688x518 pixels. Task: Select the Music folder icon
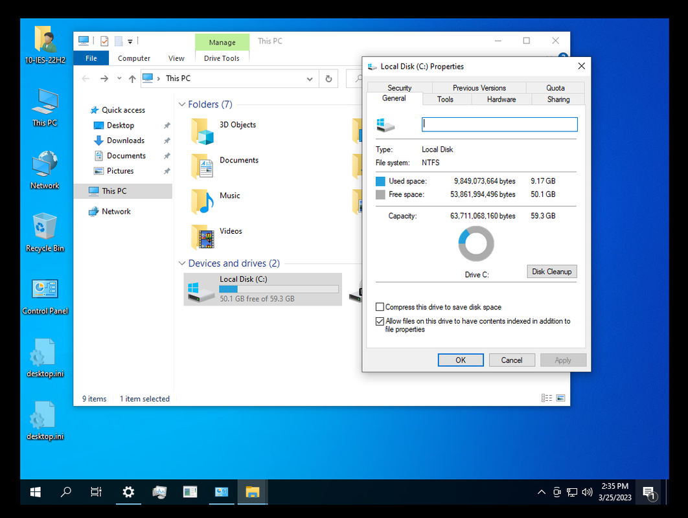(202, 202)
